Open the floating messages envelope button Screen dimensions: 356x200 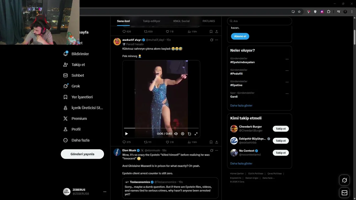345,193
